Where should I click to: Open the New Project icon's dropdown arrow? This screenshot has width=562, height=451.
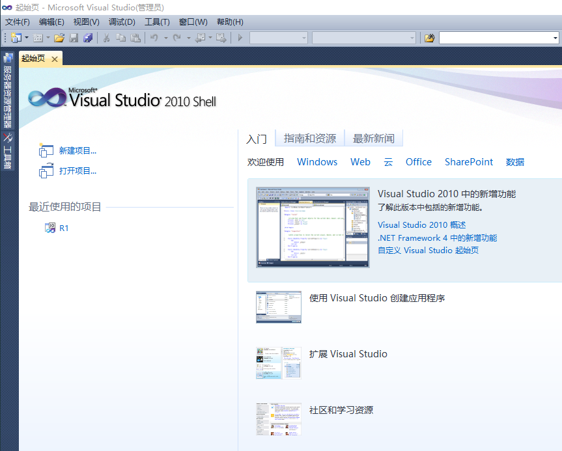point(27,38)
